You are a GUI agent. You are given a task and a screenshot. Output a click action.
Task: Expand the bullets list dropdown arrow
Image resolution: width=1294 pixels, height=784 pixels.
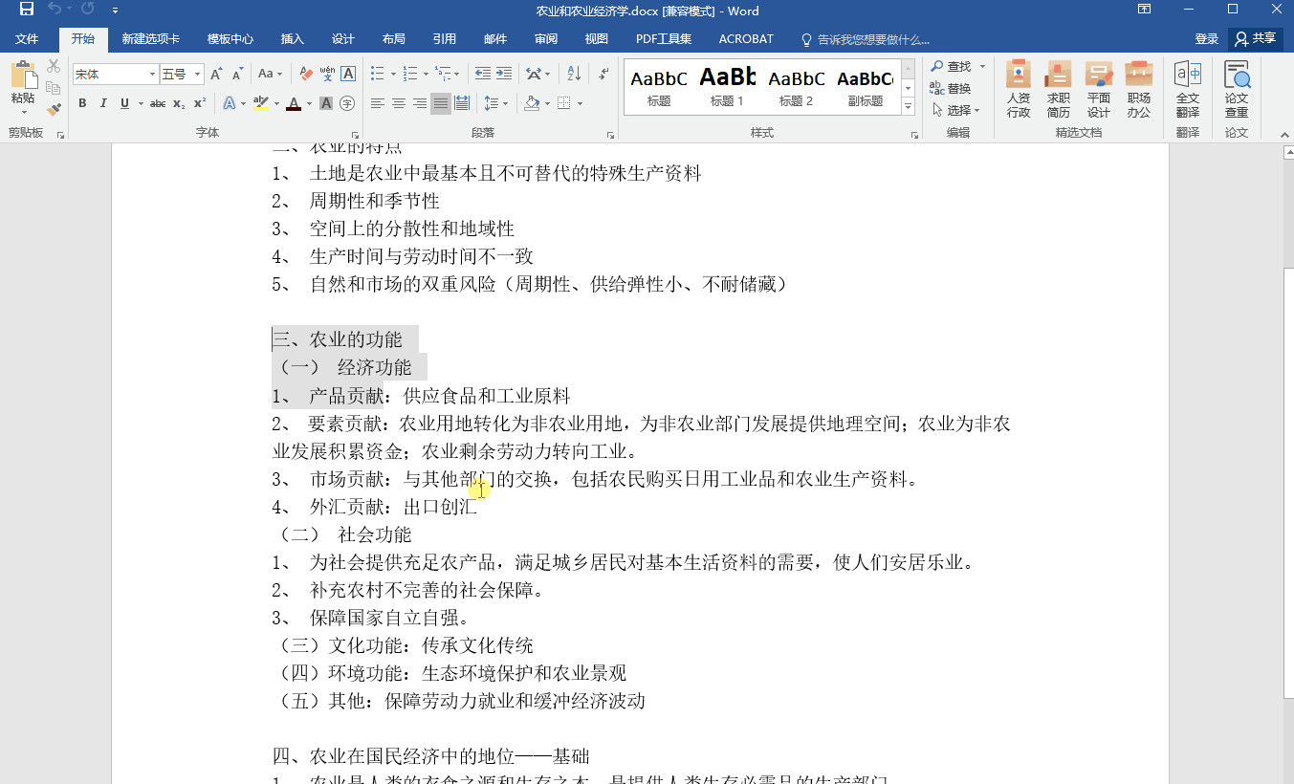point(393,74)
